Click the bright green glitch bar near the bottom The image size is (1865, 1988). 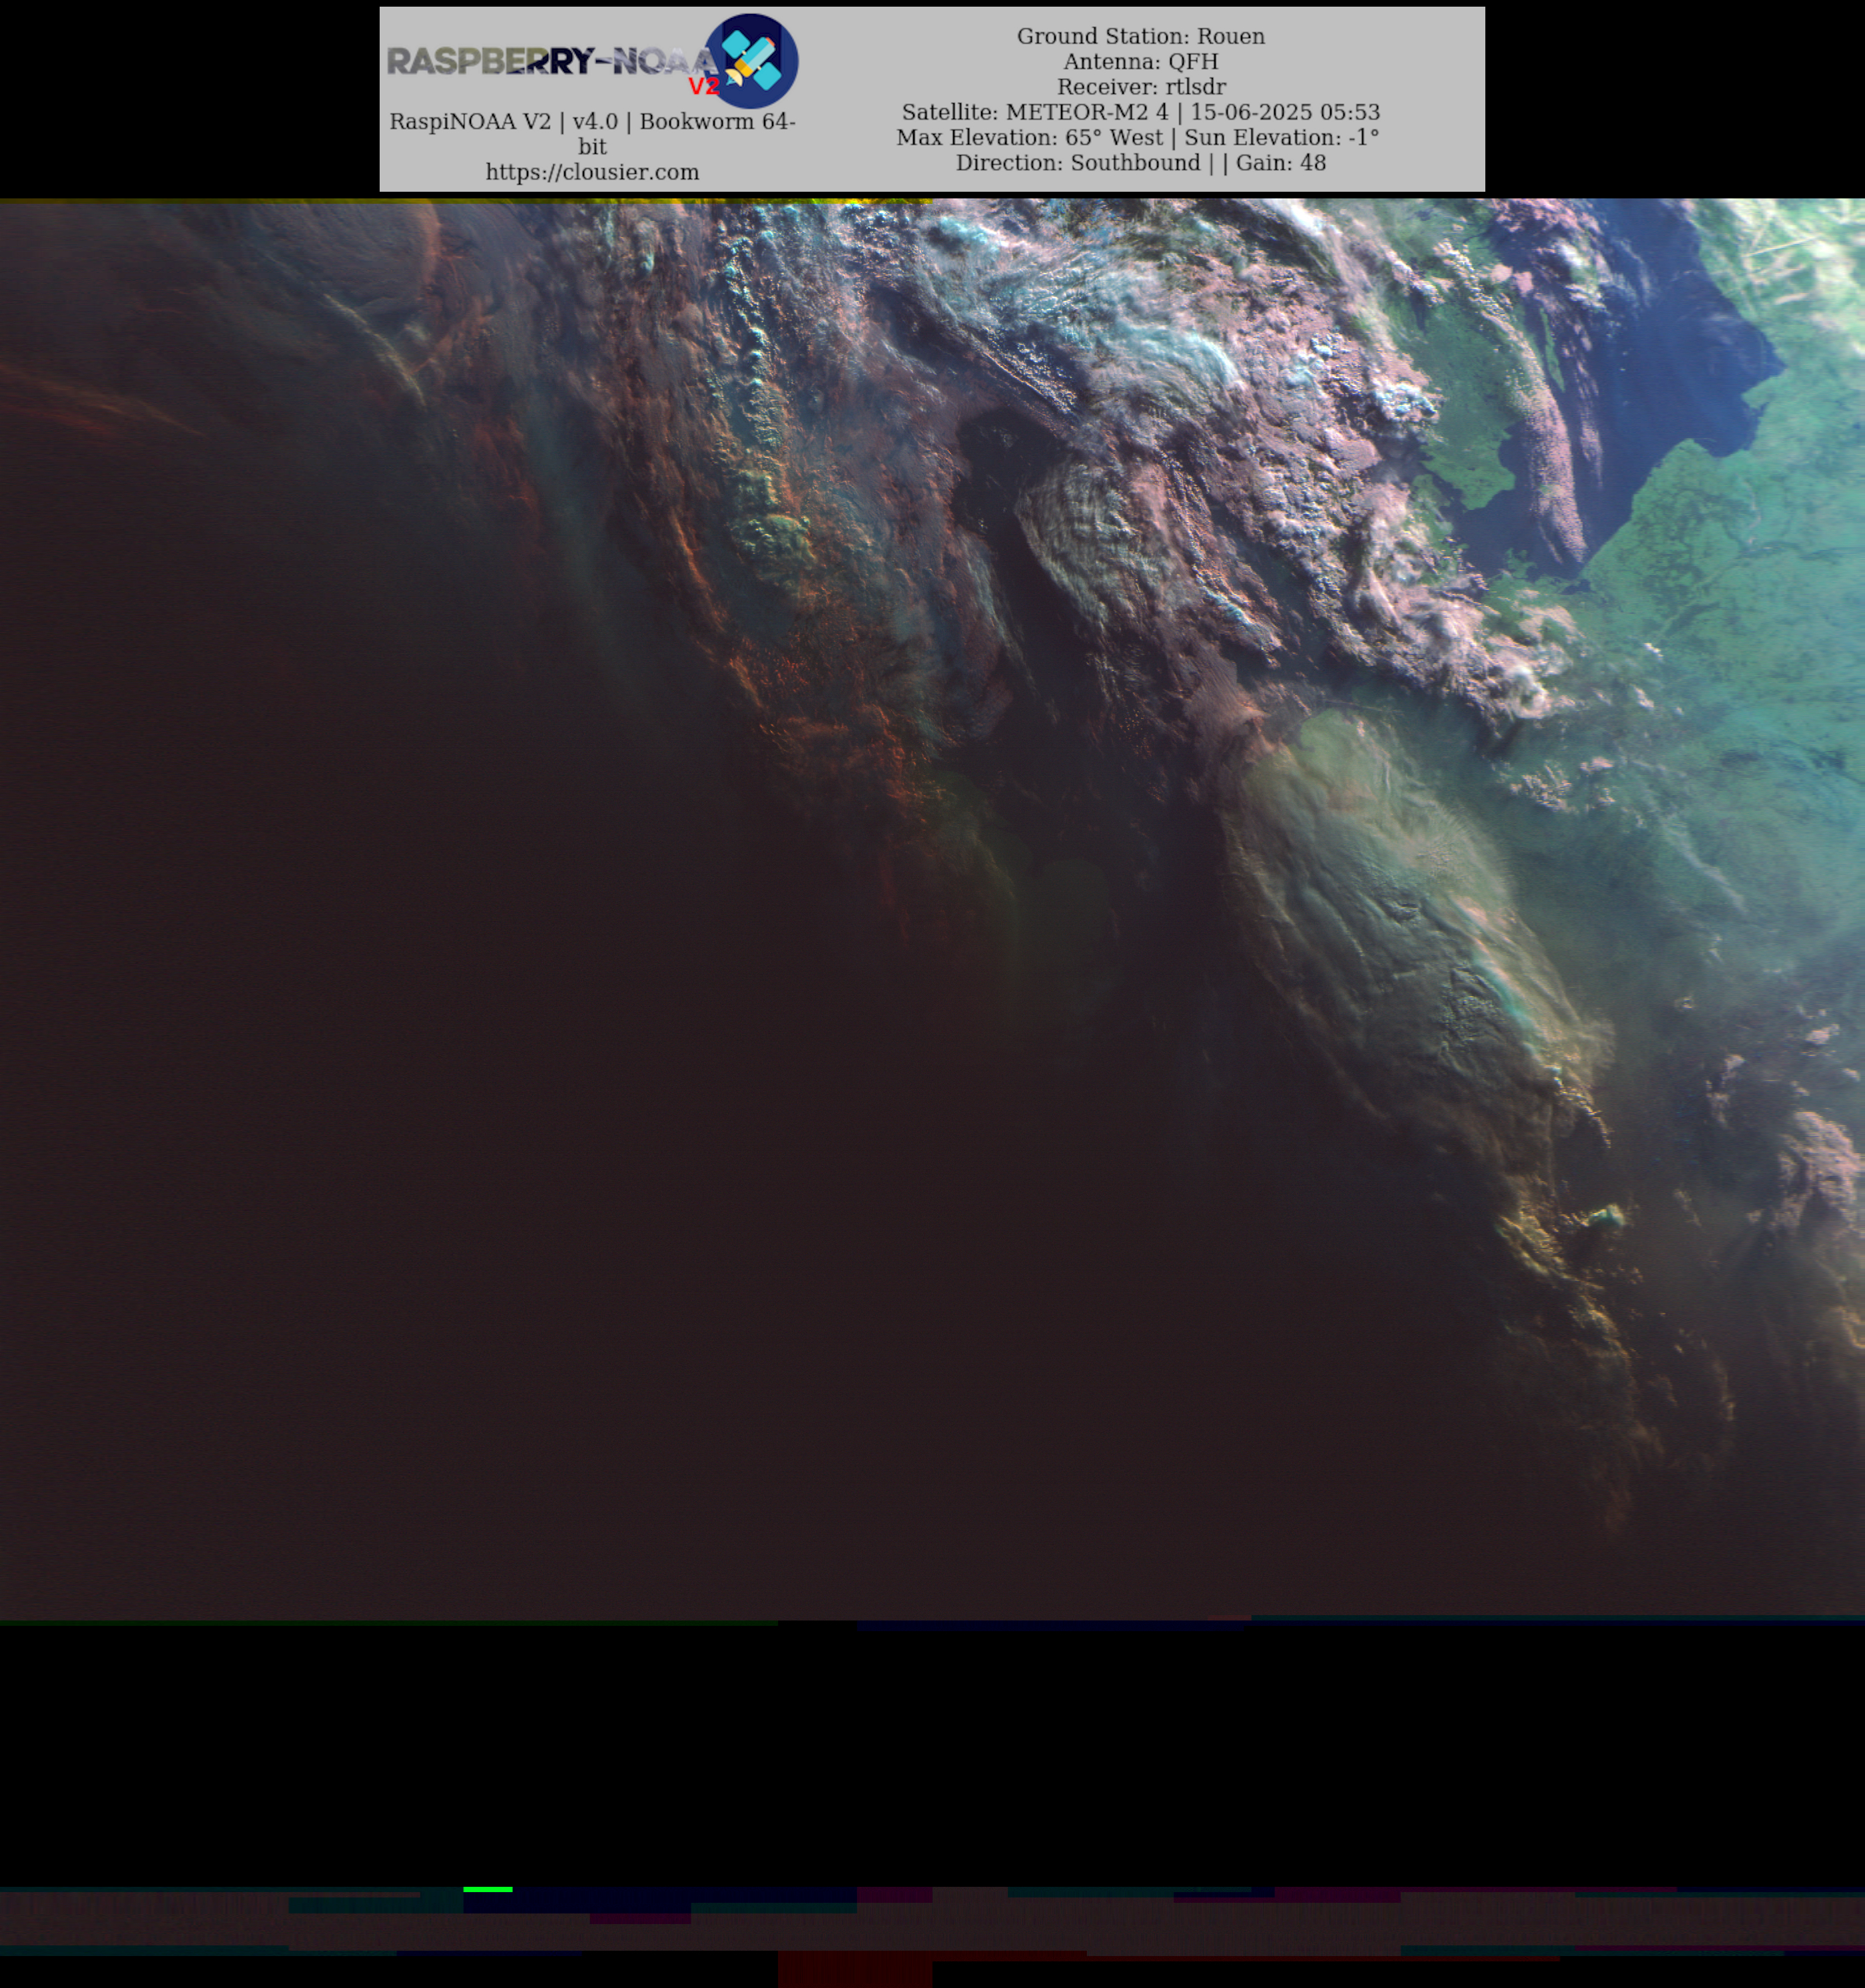coord(488,1889)
